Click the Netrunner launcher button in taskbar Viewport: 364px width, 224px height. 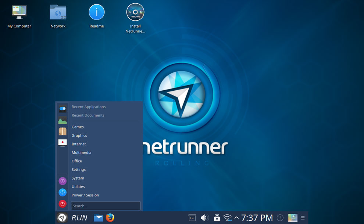[x=62, y=218]
